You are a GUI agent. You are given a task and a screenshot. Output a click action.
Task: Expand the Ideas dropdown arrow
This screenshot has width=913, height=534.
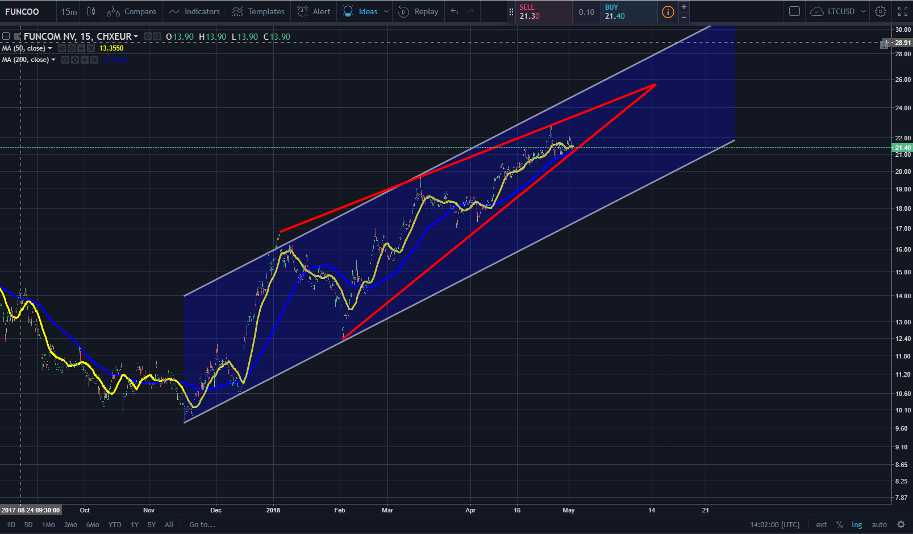386,11
